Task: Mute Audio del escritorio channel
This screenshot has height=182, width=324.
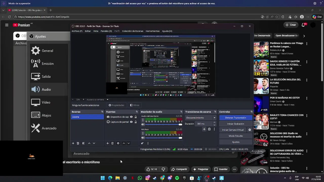Action: click(x=143, y=124)
